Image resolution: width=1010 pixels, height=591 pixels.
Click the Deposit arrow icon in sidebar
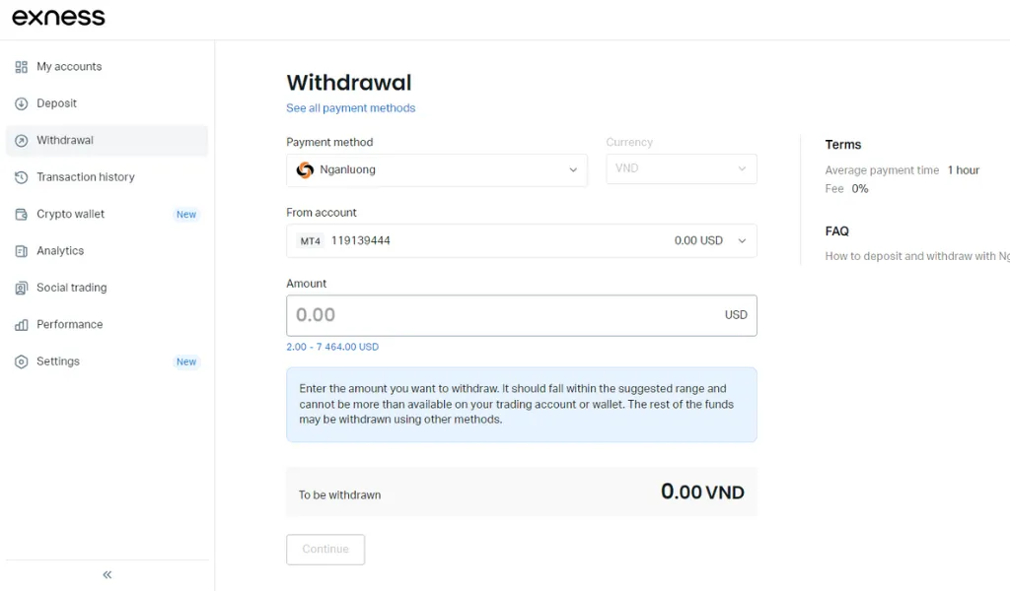(22, 103)
